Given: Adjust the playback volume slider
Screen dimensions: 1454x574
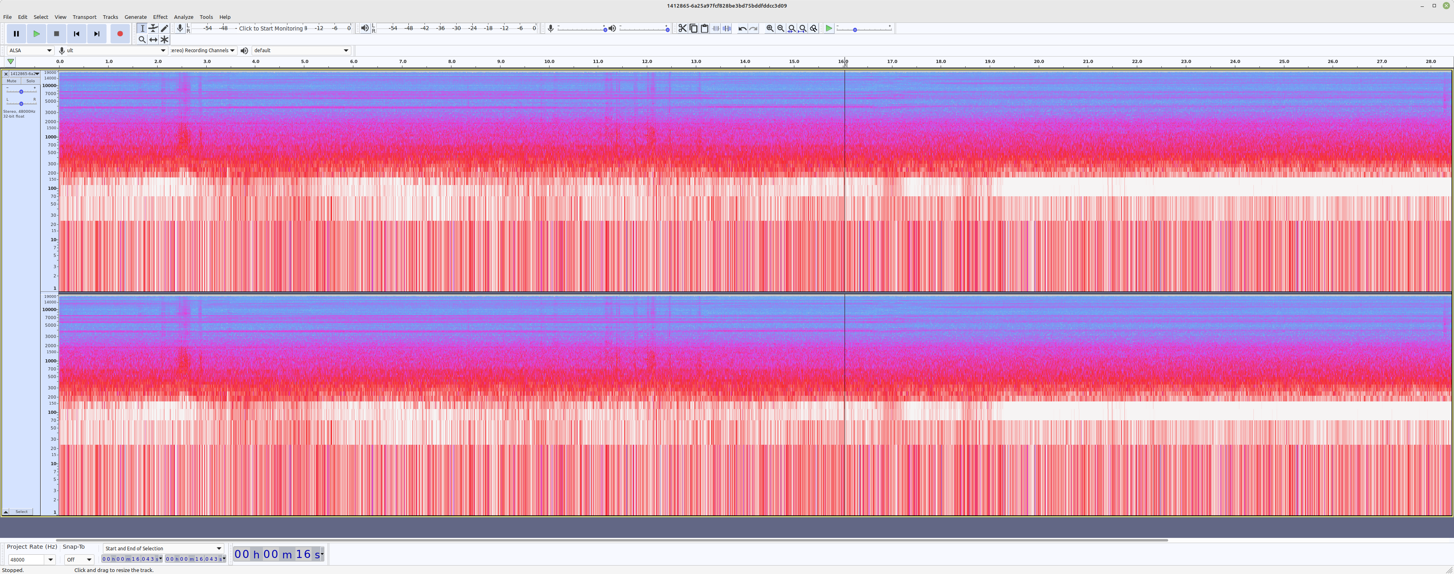Looking at the screenshot, I should coord(644,28).
